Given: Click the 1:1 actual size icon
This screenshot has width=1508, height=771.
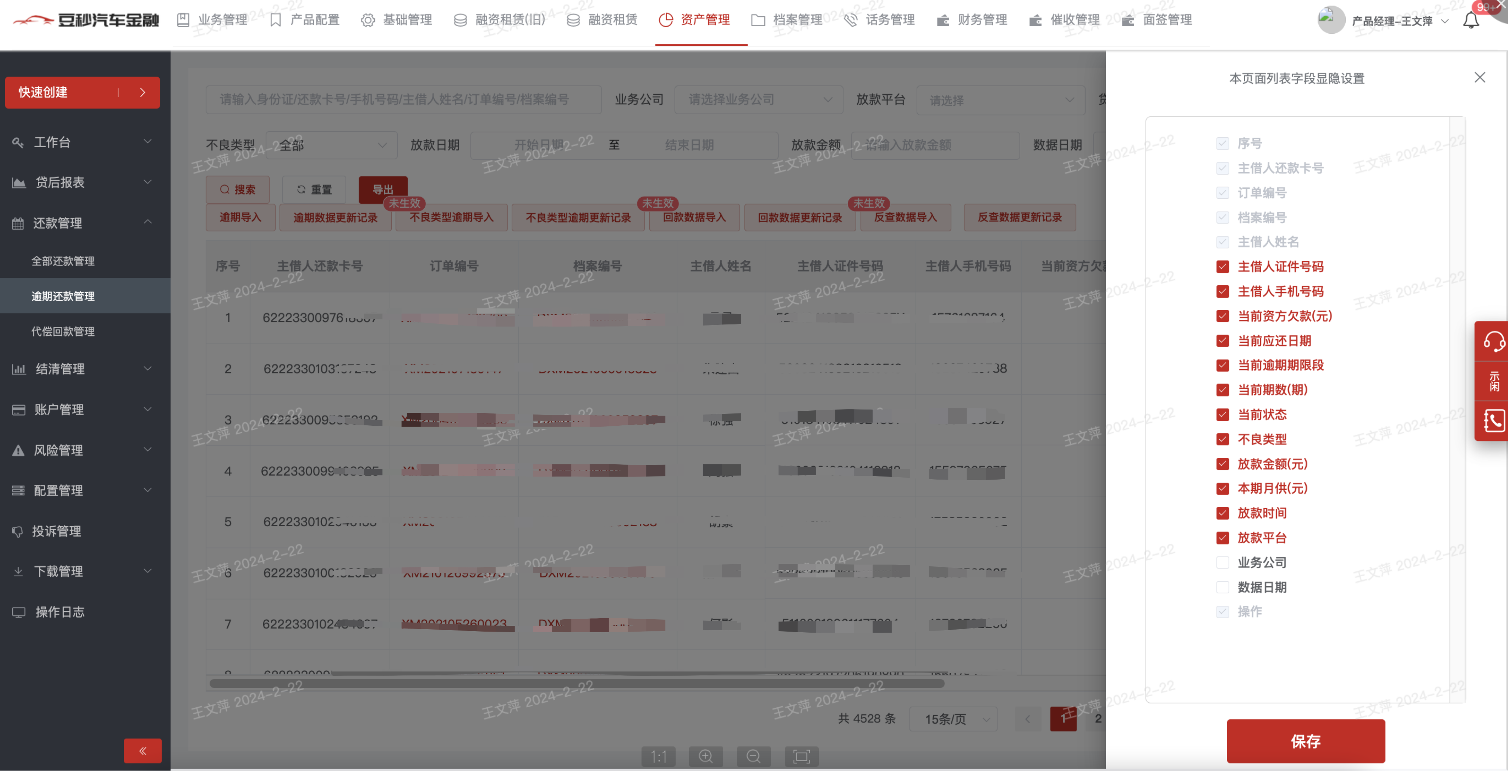Looking at the screenshot, I should [x=659, y=756].
